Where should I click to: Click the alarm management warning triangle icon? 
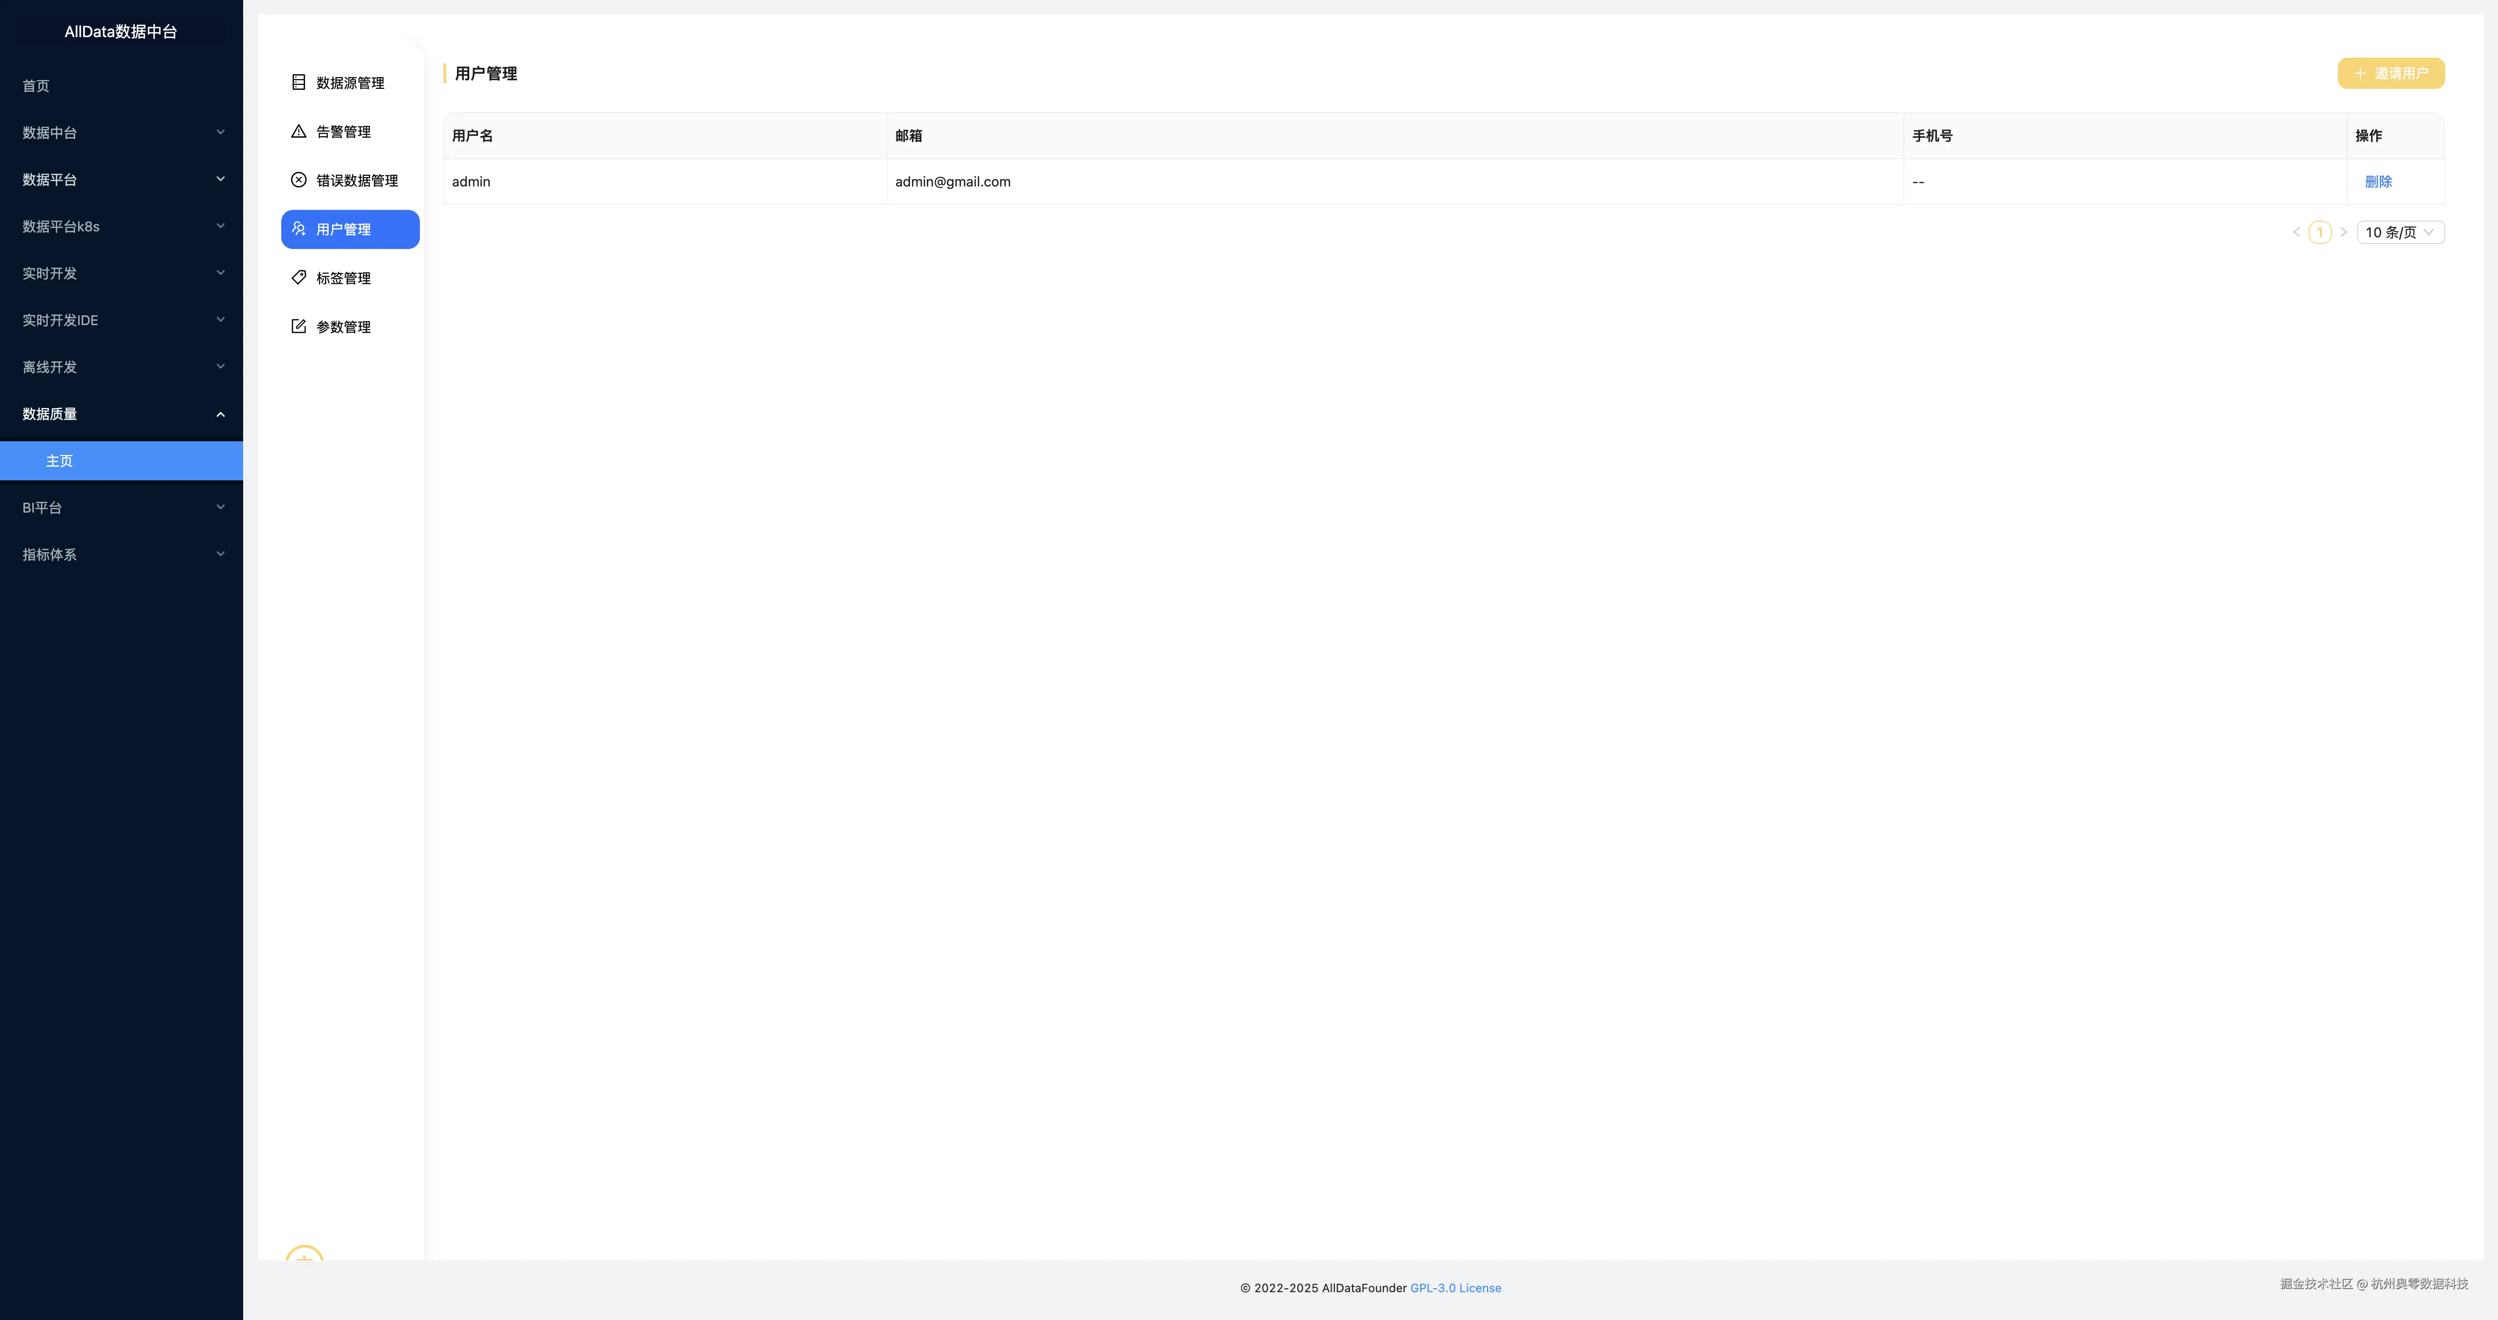coord(299,131)
